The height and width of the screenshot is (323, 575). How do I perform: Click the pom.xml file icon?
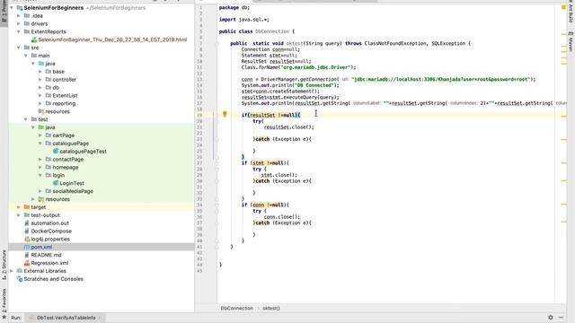tap(27, 248)
